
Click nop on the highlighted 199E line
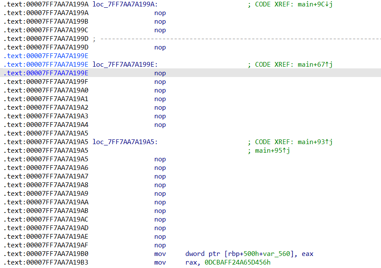(160, 73)
